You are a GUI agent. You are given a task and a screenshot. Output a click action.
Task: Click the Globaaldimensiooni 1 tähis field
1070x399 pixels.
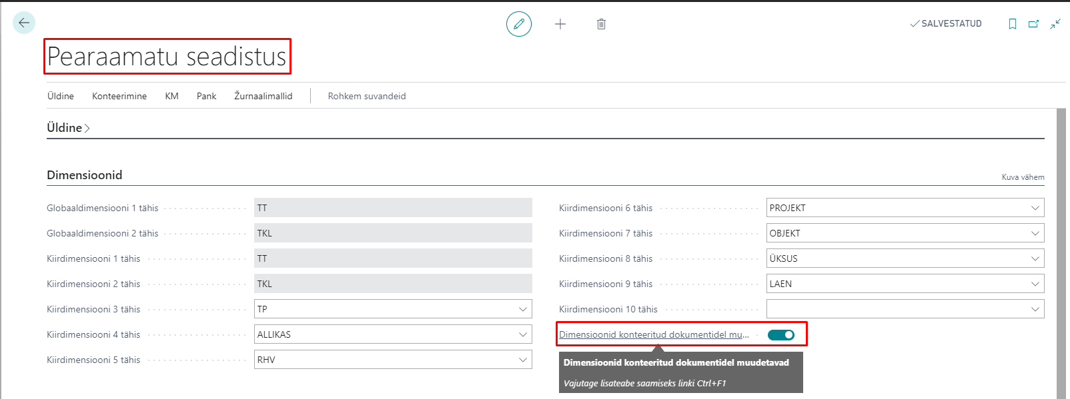392,208
